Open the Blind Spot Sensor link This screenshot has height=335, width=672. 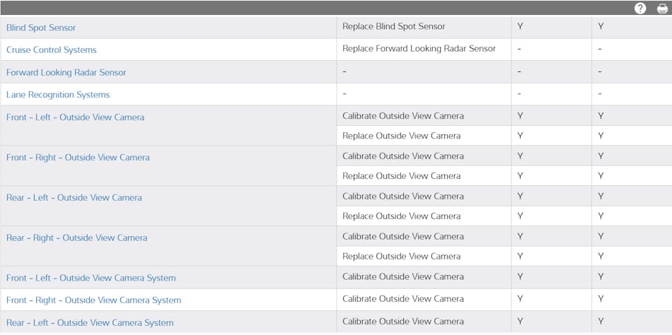point(41,28)
